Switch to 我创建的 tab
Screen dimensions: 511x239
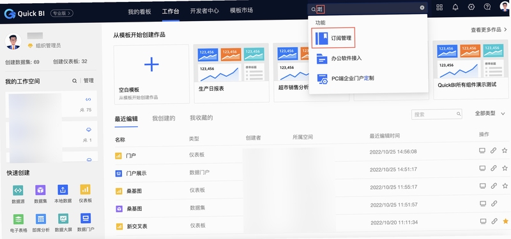point(164,119)
